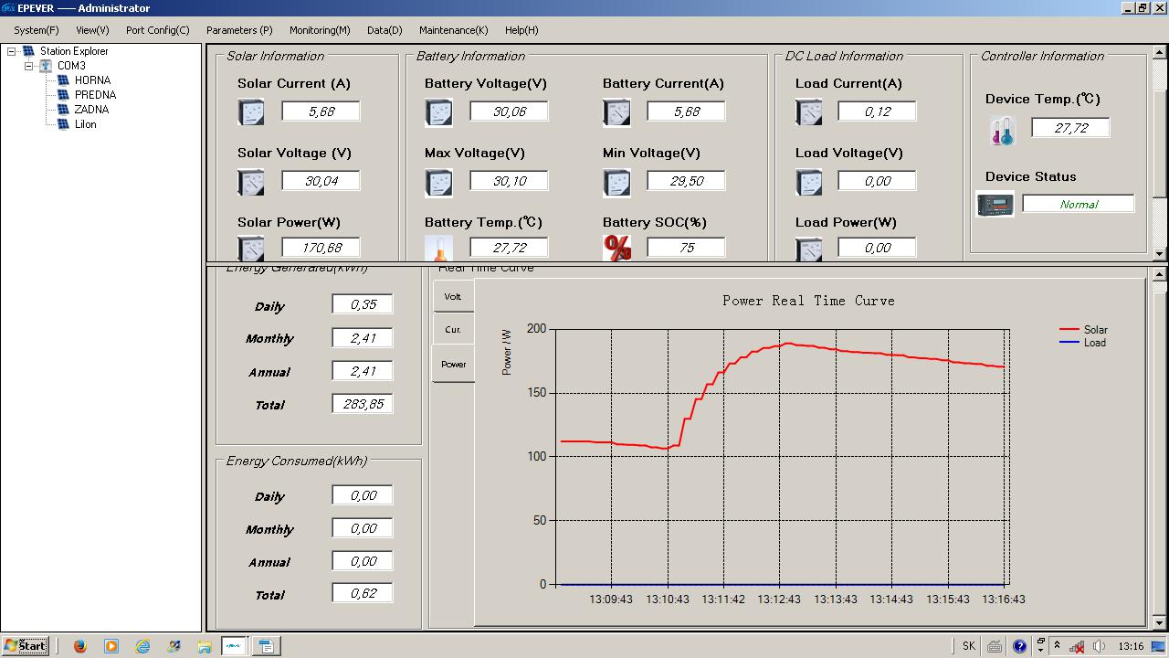Click the Windows Start button
This screenshot has height=658, width=1169.
click(x=25, y=646)
